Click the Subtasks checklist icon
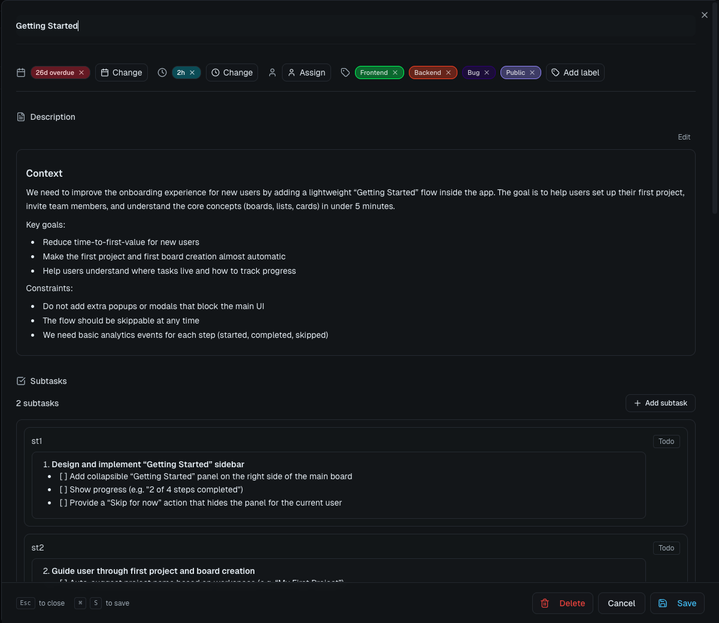This screenshot has height=623, width=719. 20,381
